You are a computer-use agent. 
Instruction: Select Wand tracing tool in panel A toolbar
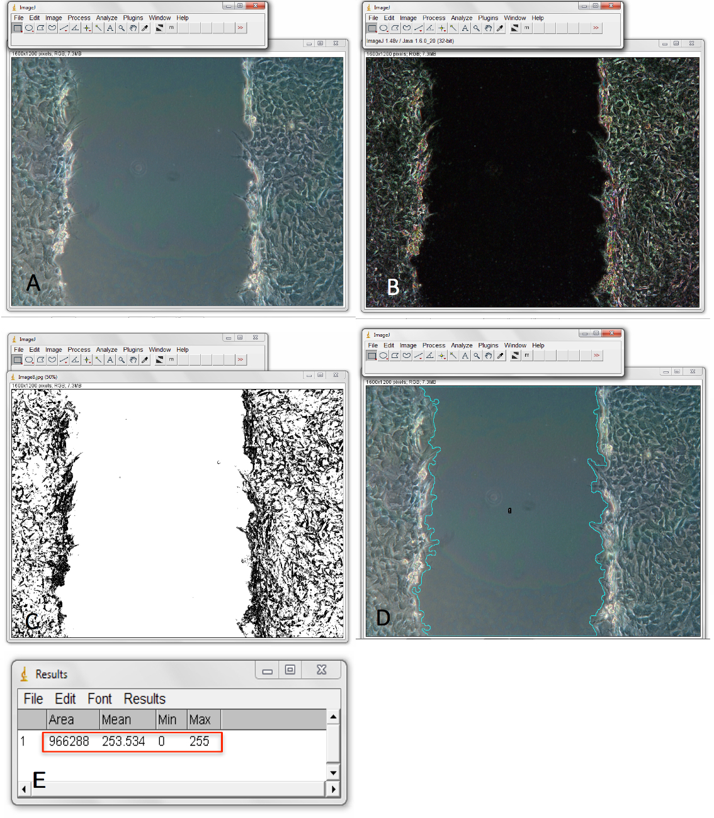tap(99, 28)
